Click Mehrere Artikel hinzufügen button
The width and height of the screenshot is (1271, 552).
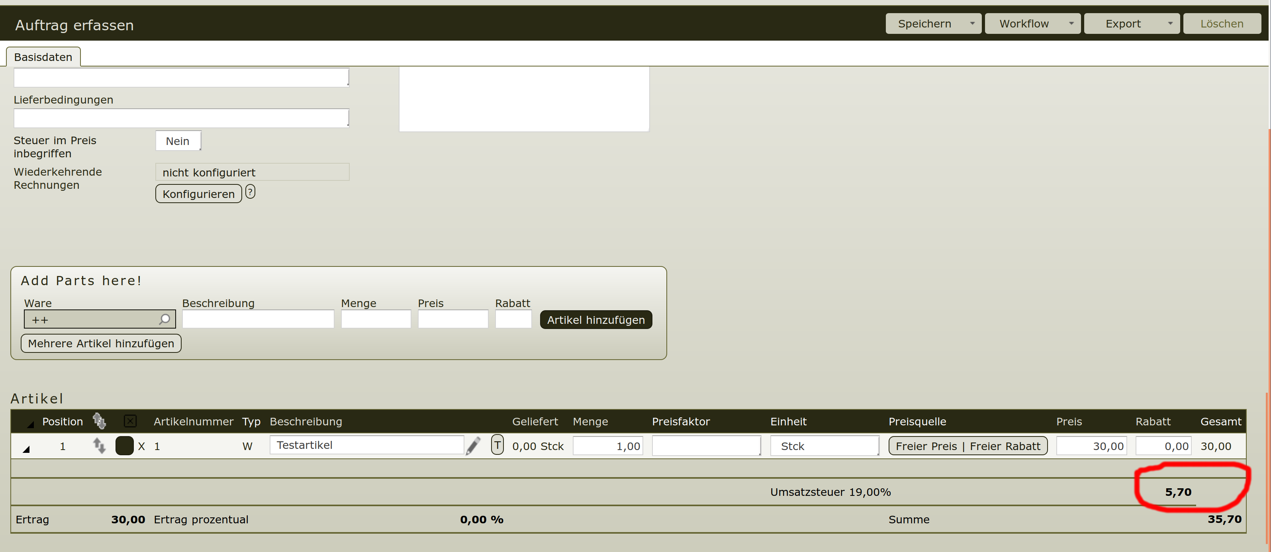(101, 343)
